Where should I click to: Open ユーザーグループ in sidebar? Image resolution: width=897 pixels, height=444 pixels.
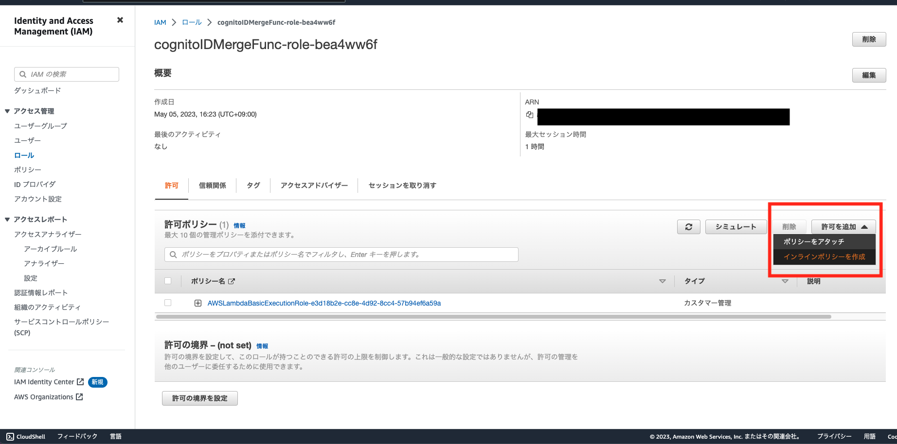click(40, 126)
